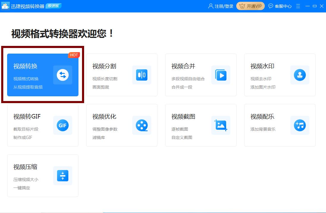326x213 pixels.
Task: Open the 视频压缩 compression tool icon
Action: pos(63,176)
